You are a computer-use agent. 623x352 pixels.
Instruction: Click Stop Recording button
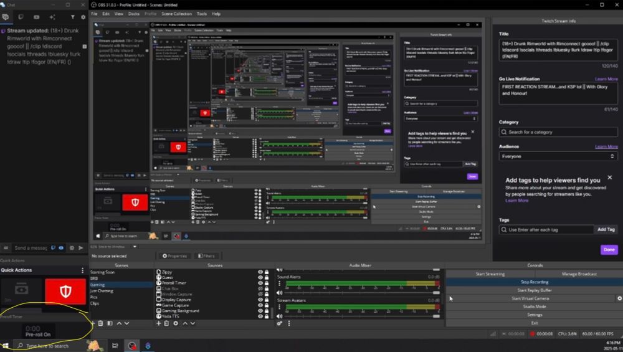(x=535, y=282)
